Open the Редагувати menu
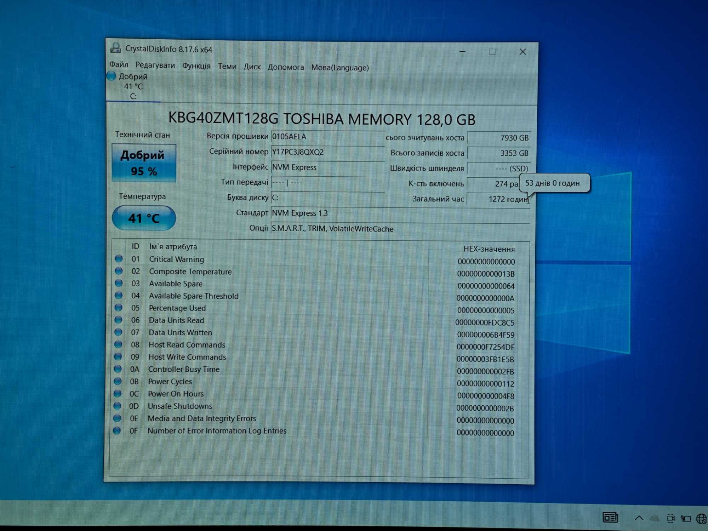Viewport: 708px width, 531px height. (155, 65)
